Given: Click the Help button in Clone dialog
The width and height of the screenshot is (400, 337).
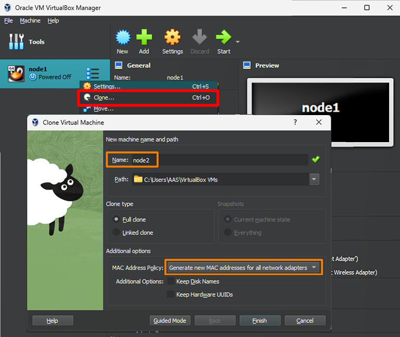Looking at the screenshot, I should [53, 320].
